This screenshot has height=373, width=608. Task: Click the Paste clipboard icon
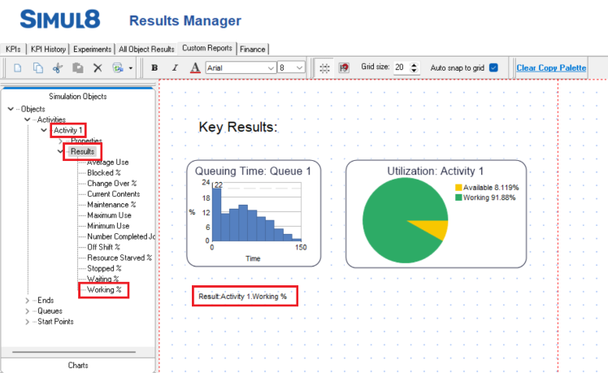(x=78, y=68)
